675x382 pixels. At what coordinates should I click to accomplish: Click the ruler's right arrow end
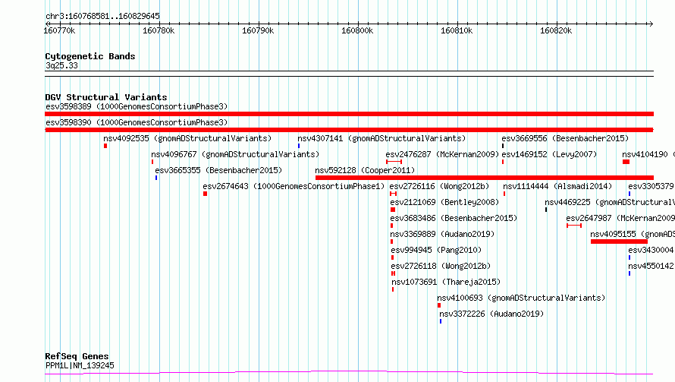click(651, 24)
